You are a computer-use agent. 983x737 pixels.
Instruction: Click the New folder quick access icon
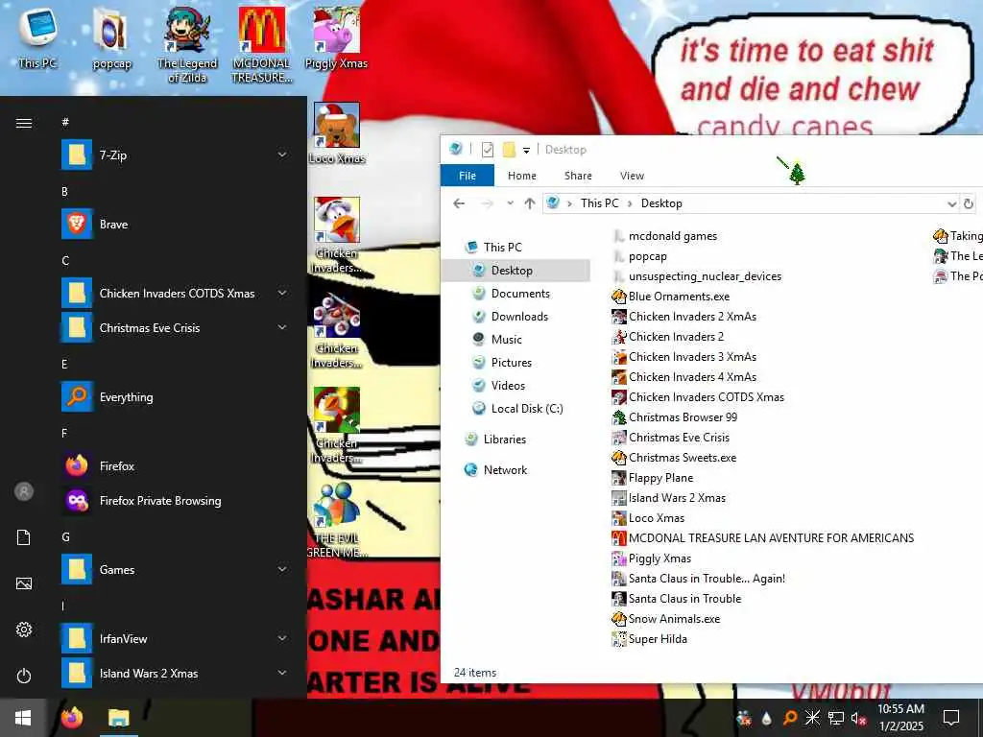coord(509,150)
